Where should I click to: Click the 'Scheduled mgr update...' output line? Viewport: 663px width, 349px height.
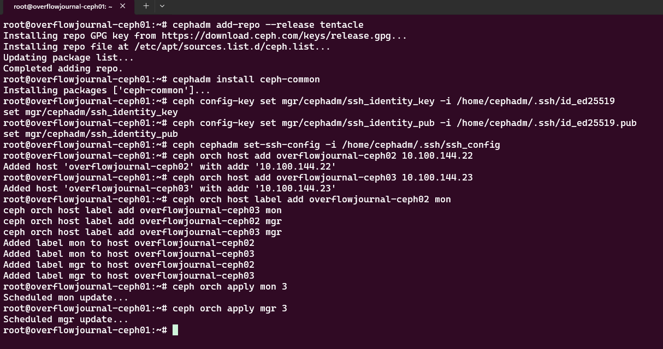(x=66, y=320)
